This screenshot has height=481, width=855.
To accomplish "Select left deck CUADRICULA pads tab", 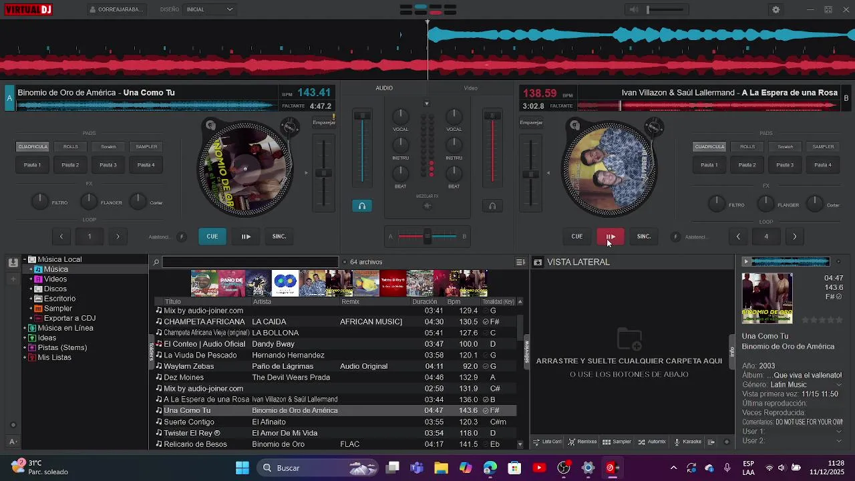I will click(x=32, y=146).
